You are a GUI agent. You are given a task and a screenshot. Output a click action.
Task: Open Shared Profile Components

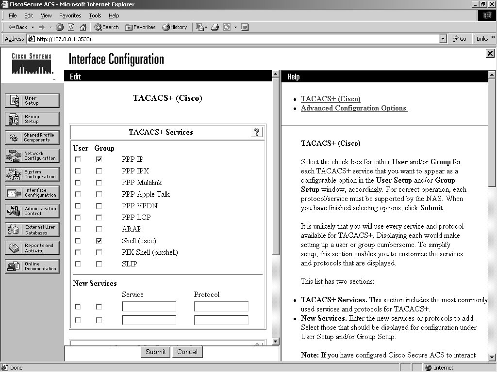32,137
